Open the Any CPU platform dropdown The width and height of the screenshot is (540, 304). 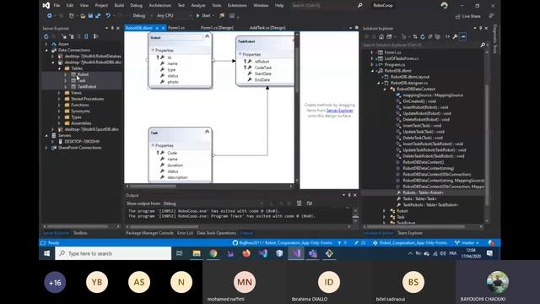(x=174, y=15)
